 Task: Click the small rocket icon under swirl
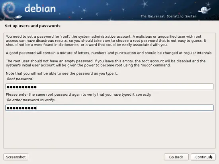coord(18,17)
